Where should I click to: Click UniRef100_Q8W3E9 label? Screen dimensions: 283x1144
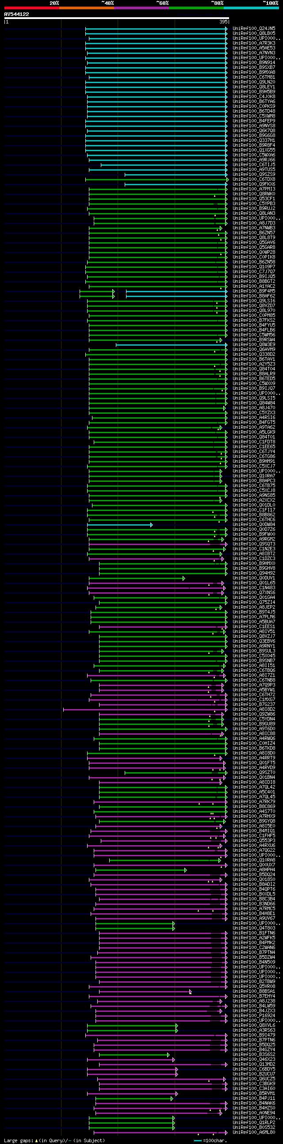tap(254, 345)
